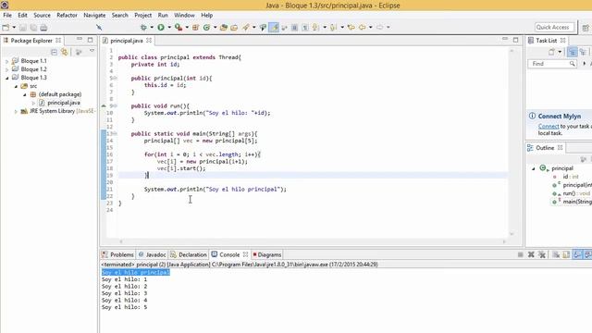The width and height of the screenshot is (592, 333).
Task: Click the editor vertical scrollbar
Action: coord(512,142)
